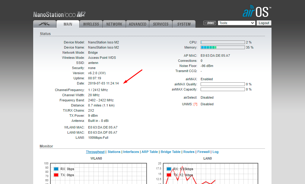The height and width of the screenshot is (184, 305).
Task: Click the uptime value 00:07:19
Action: [x=94, y=78]
